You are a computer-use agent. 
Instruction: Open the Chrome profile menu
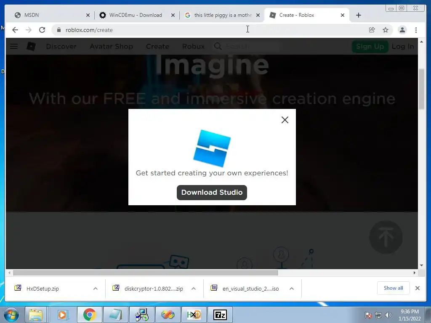click(x=402, y=30)
